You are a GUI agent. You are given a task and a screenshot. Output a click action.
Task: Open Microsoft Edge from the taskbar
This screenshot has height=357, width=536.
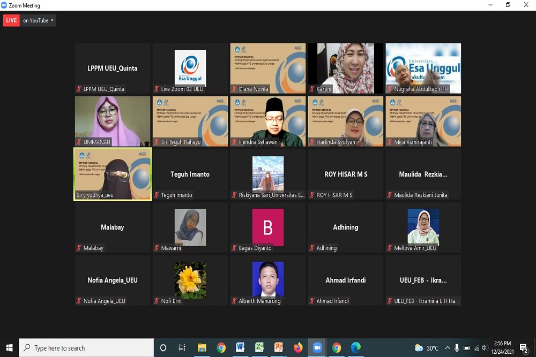[356, 348]
